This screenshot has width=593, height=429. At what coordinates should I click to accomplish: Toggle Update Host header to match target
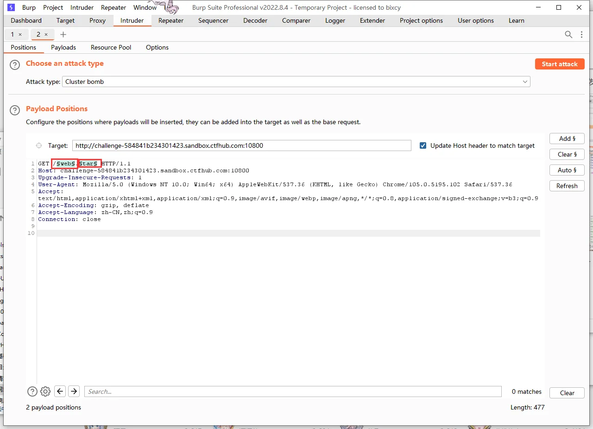423,145
